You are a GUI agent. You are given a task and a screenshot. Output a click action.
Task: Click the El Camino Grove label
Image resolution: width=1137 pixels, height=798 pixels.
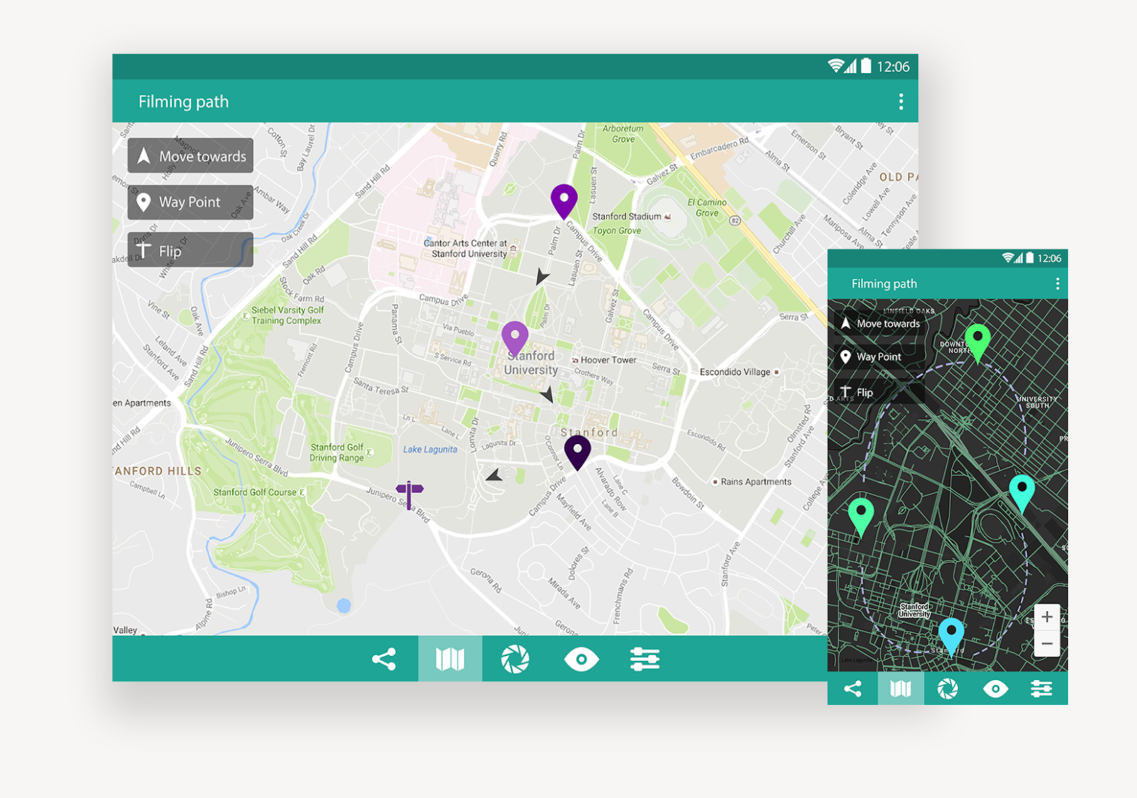pyautogui.click(x=707, y=207)
